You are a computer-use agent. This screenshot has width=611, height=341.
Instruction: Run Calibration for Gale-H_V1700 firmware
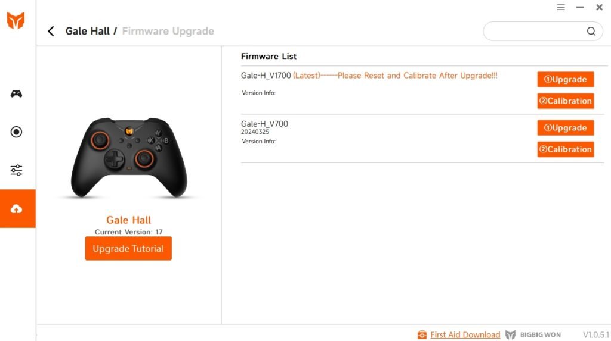565,101
